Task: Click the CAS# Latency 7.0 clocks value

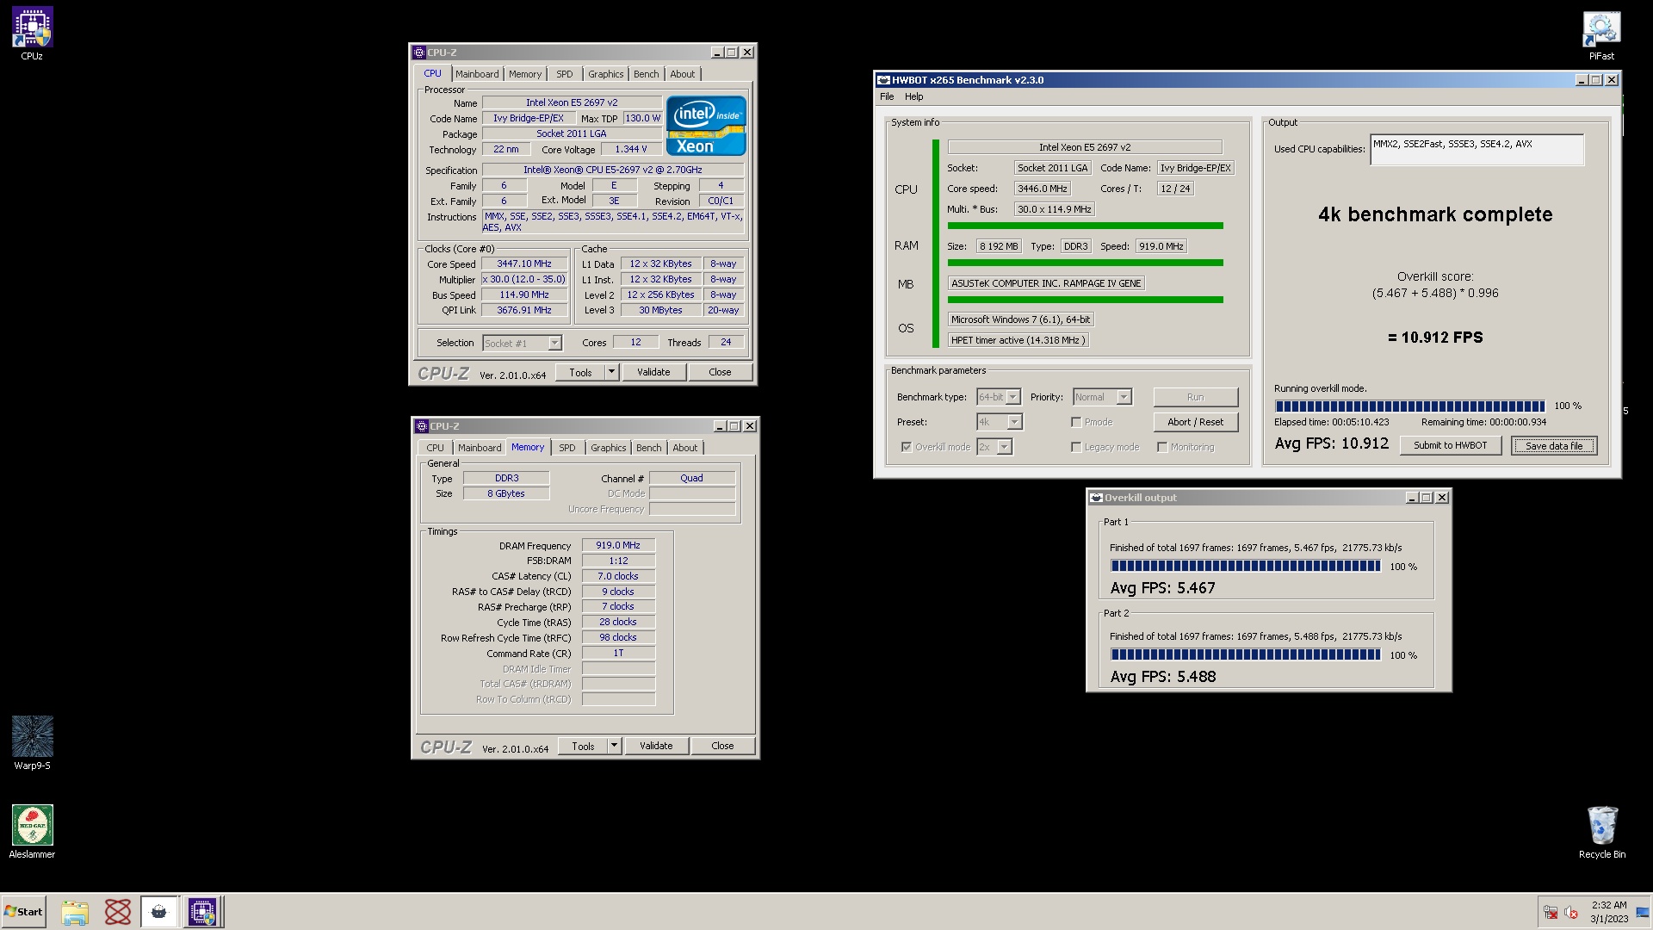Action: pos(618,576)
